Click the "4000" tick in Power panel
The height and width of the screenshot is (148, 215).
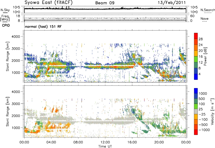tap(16, 37)
